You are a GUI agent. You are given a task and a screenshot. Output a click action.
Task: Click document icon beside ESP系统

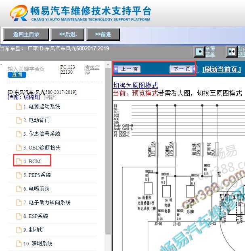point(19,216)
